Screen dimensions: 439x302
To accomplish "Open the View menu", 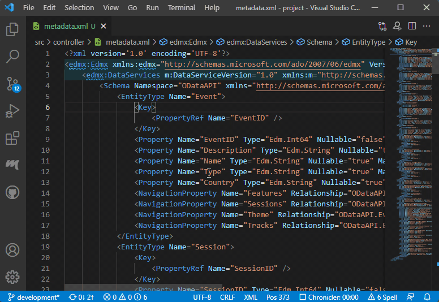I will click(111, 7).
